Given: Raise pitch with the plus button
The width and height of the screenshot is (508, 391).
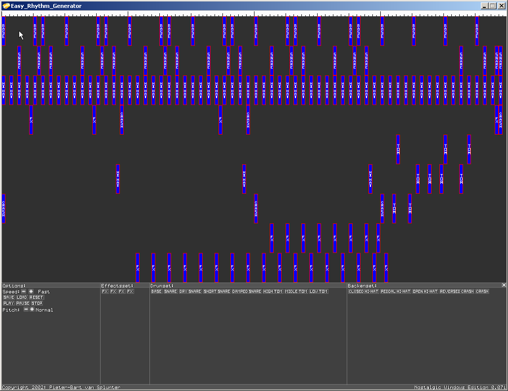Looking at the screenshot, I should click(x=33, y=310).
